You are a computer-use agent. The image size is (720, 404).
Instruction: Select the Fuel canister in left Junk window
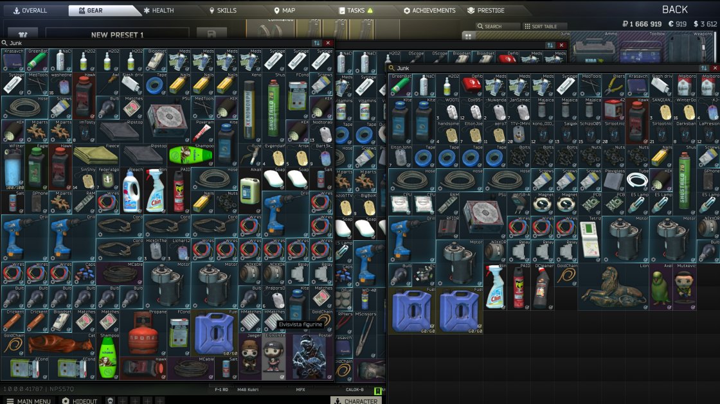coord(214,333)
